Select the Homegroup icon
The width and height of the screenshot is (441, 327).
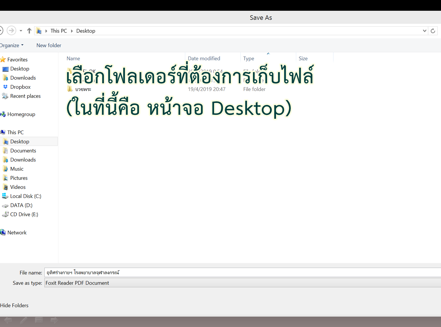tap(21, 114)
